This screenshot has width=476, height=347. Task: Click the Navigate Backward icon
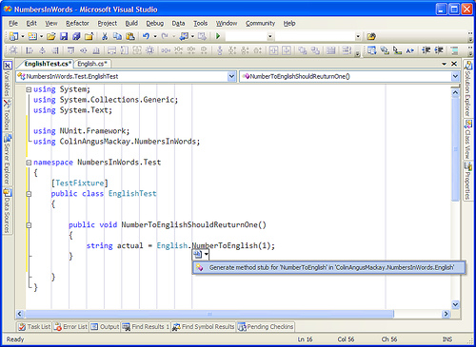tap(184, 36)
